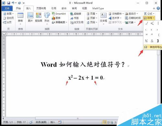Open the 艺术字 WordArt gallery

[x=115, y=18]
